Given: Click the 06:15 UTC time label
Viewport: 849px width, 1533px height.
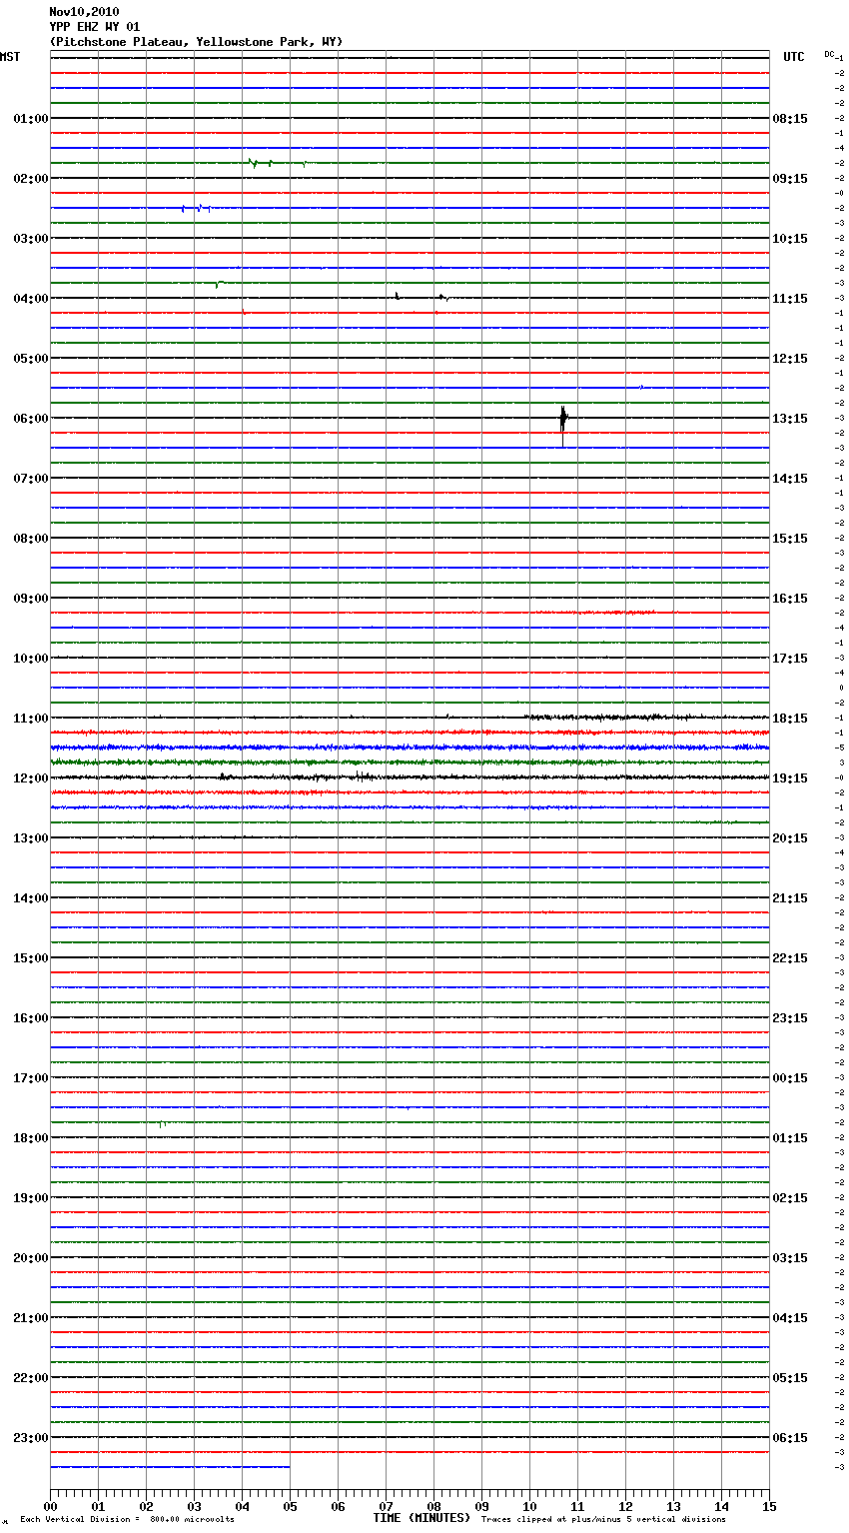Looking at the screenshot, I should 790,1438.
